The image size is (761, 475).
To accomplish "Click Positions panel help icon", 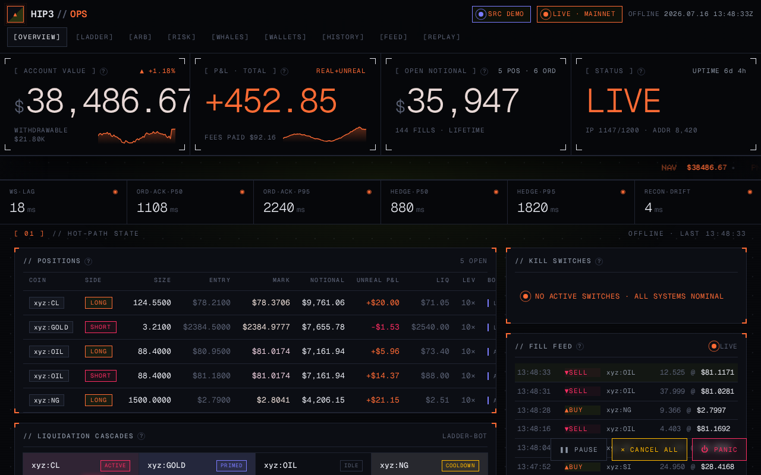I will click(x=88, y=261).
